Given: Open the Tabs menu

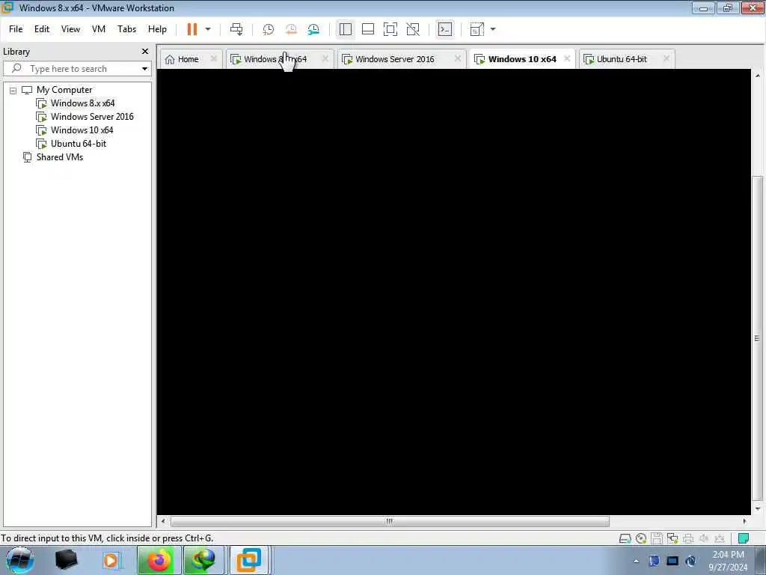Looking at the screenshot, I should 126,29.
